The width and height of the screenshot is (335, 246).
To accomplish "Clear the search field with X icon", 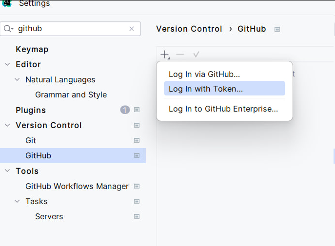I will (132, 29).
